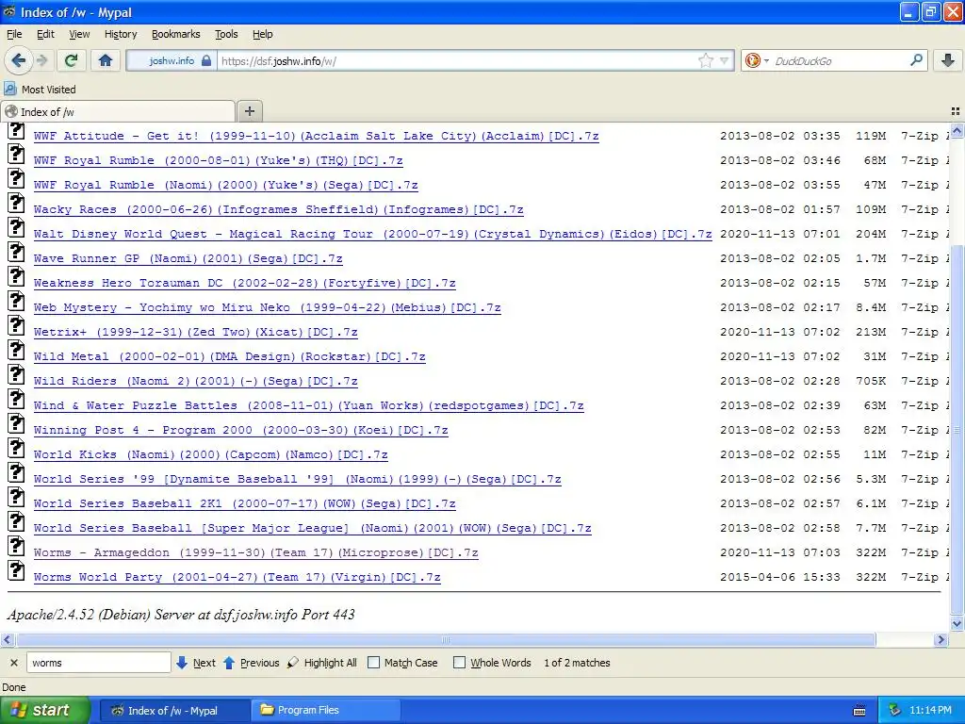965x724 pixels.
Task: Open WWF Royal Rumble (2000-08-01) THQ link
Action: click(219, 160)
